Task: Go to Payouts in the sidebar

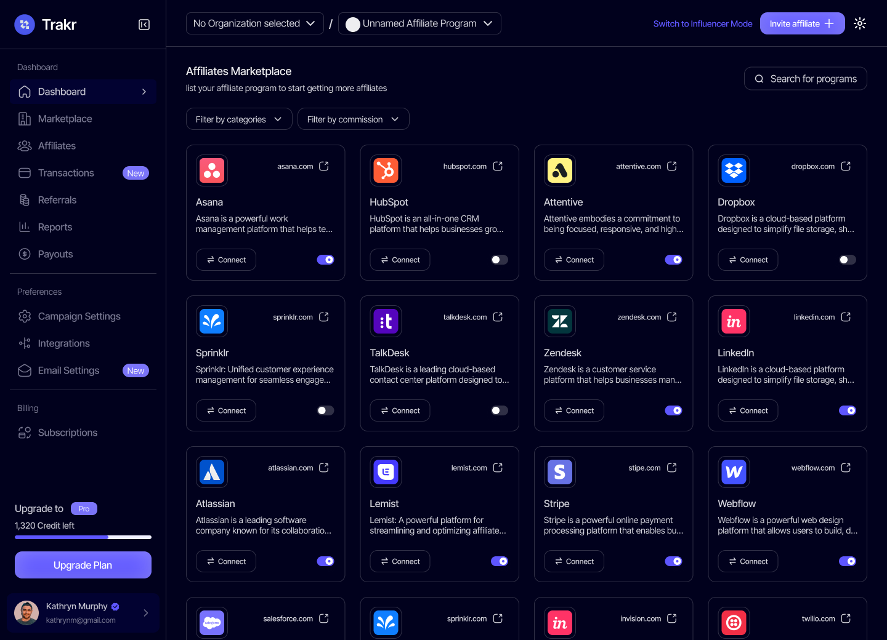Action: click(x=55, y=254)
